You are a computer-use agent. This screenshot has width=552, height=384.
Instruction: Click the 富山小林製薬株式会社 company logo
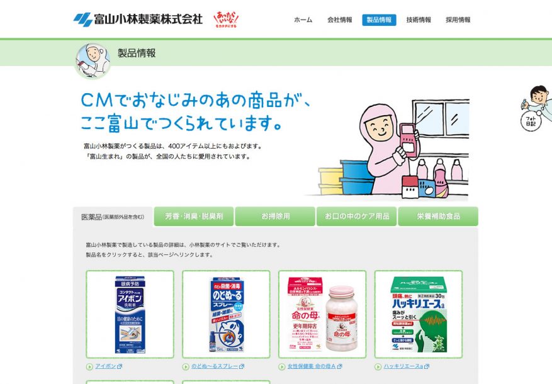pyautogui.click(x=138, y=20)
